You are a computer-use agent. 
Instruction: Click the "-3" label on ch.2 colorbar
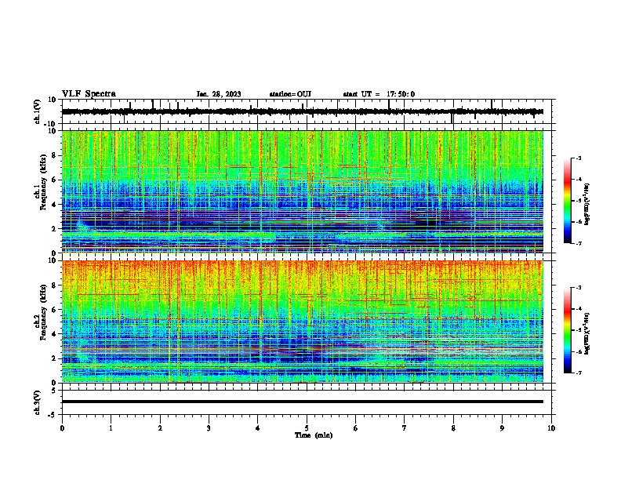tap(578, 288)
